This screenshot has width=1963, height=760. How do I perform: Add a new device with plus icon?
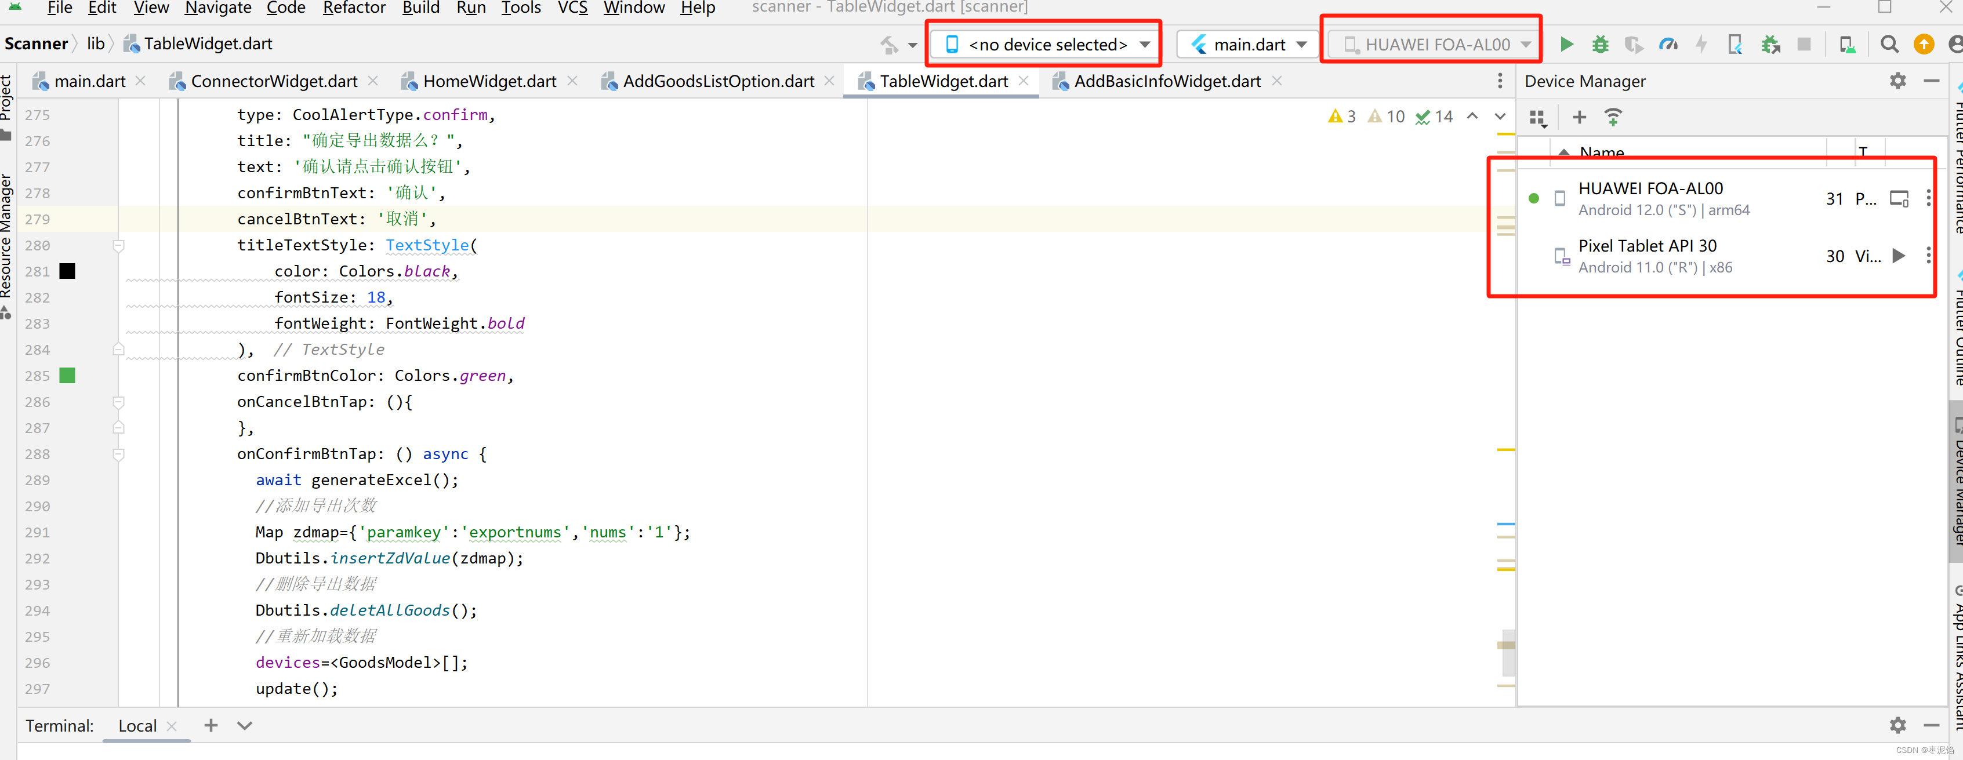pos(1579,117)
